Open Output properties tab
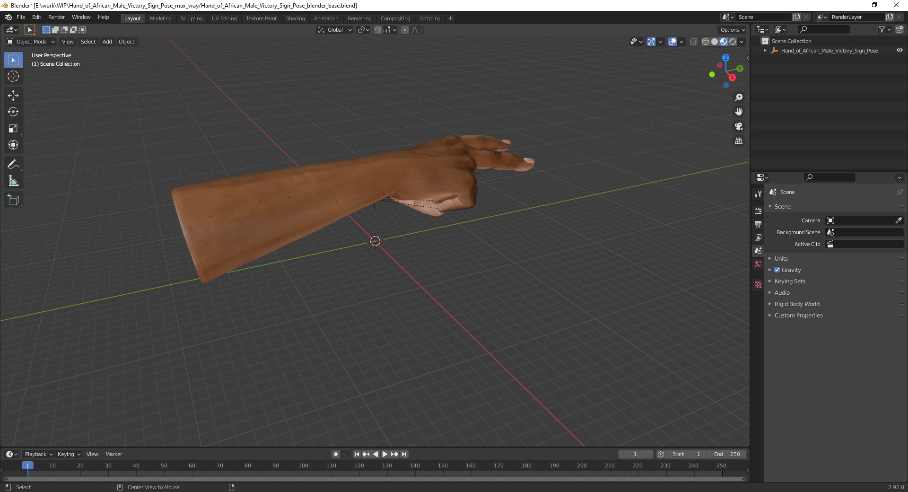 coord(758,224)
